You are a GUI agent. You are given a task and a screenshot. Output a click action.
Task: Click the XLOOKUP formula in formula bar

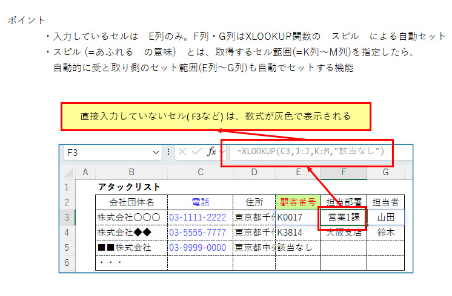point(310,151)
